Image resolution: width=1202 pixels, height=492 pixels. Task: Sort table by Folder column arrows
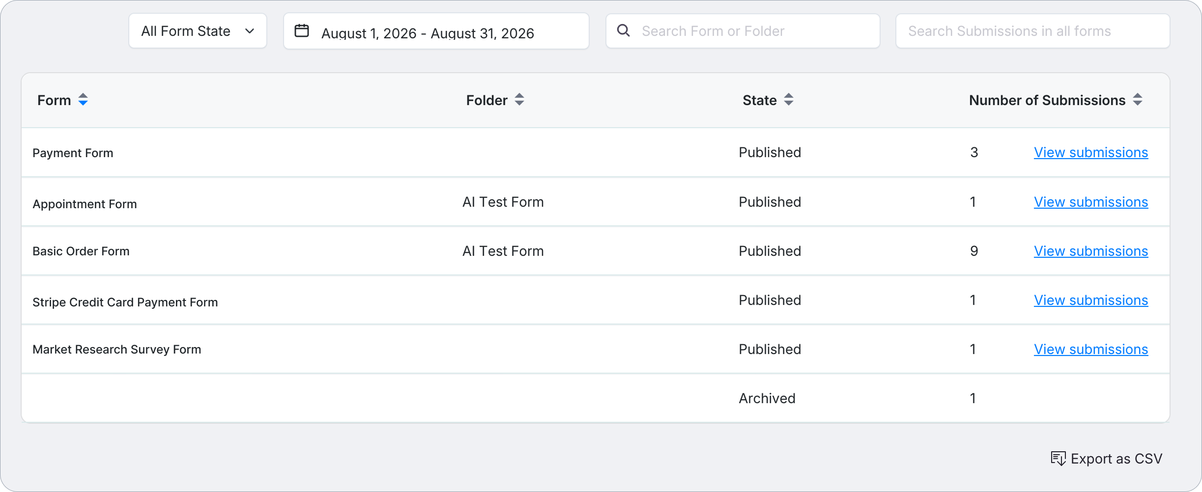coord(519,100)
